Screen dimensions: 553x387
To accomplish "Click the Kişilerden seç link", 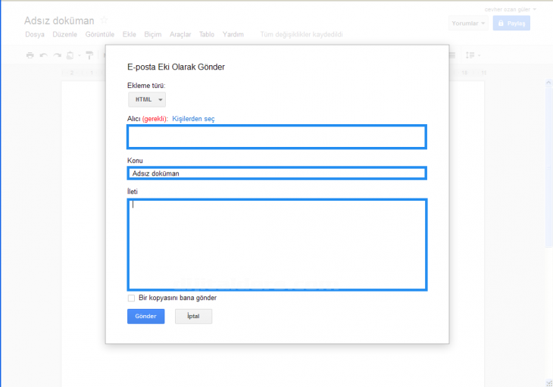I will (193, 119).
